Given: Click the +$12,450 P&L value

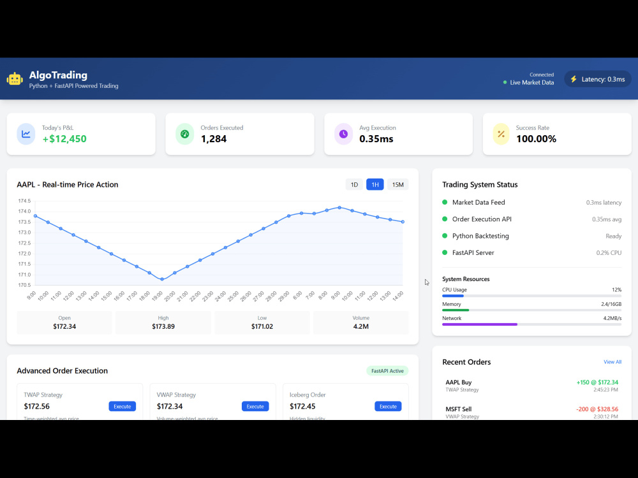Looking at the screenshot, I should pyautogui.click(x=64, y=138).
